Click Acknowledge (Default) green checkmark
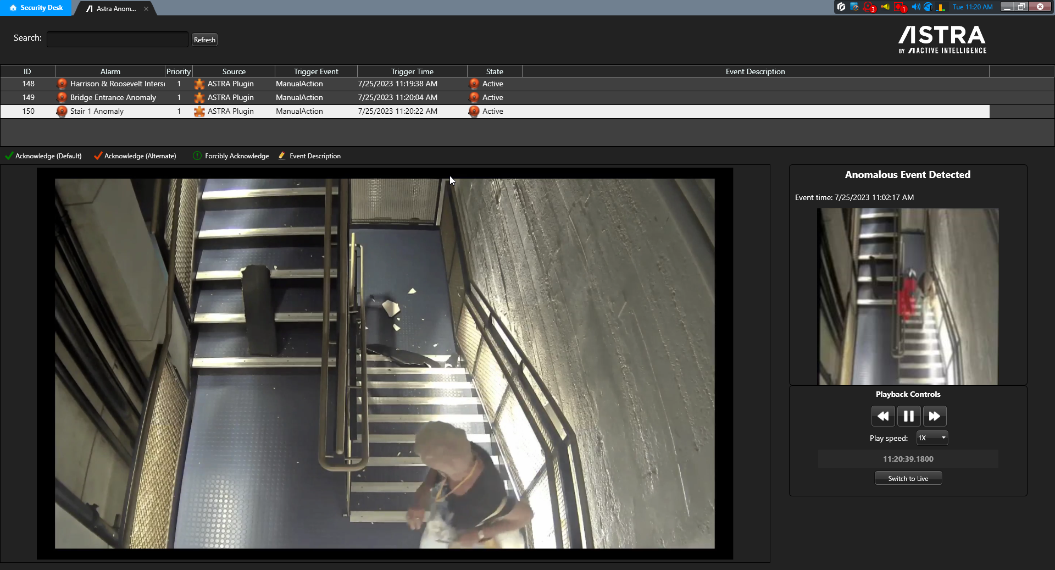The height and width of the screenshot is (570, 1055). coord(9,156)
